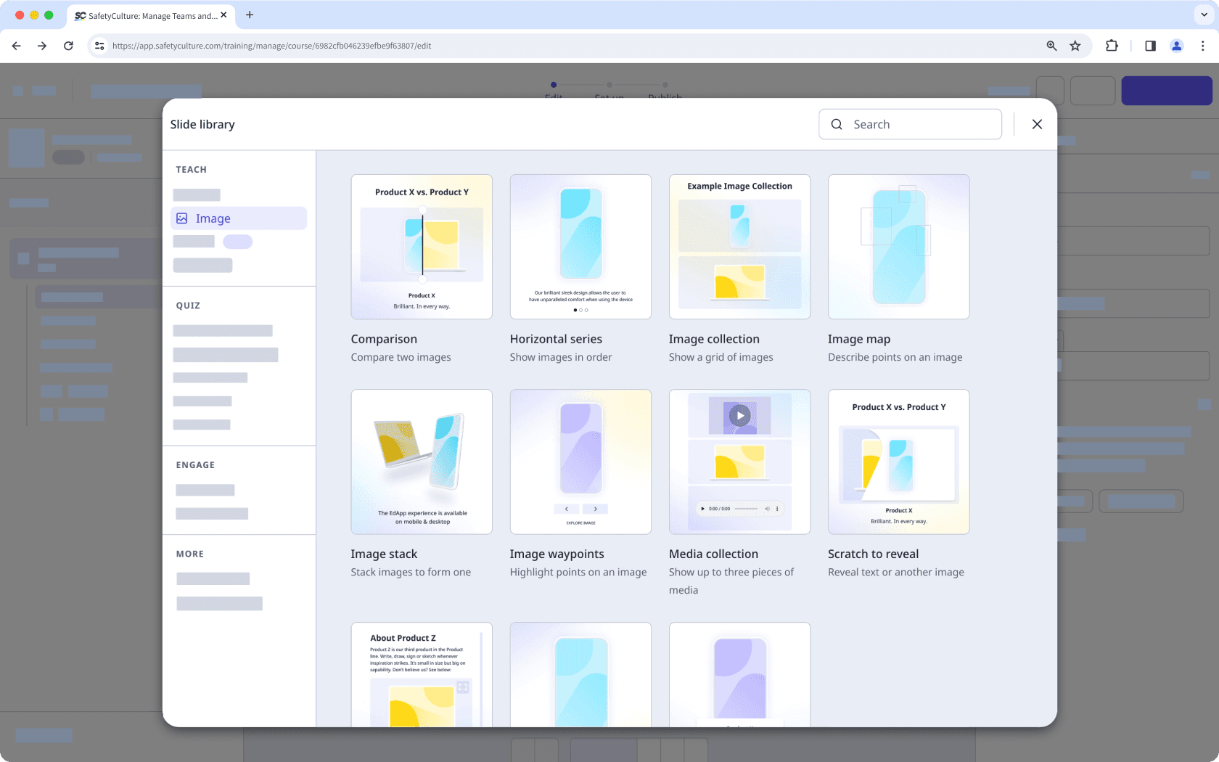The height and width of the screenshot is (762, 1219).
Task: Click the site info icon in the address bar
Action: pos(99,45)
